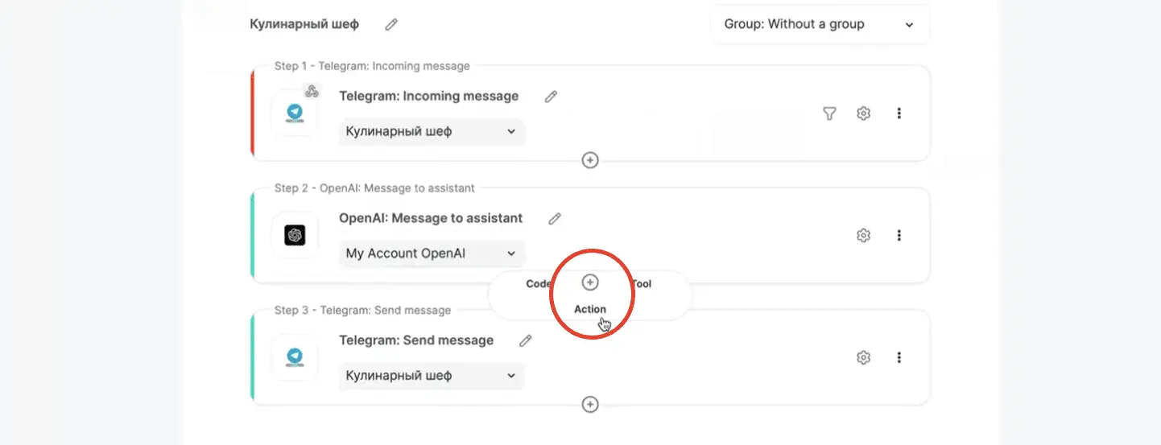Click the OpenAI logo icon in Step 2
The width and height of the screenshot is (1161, 445).
[x=295, y=235]
